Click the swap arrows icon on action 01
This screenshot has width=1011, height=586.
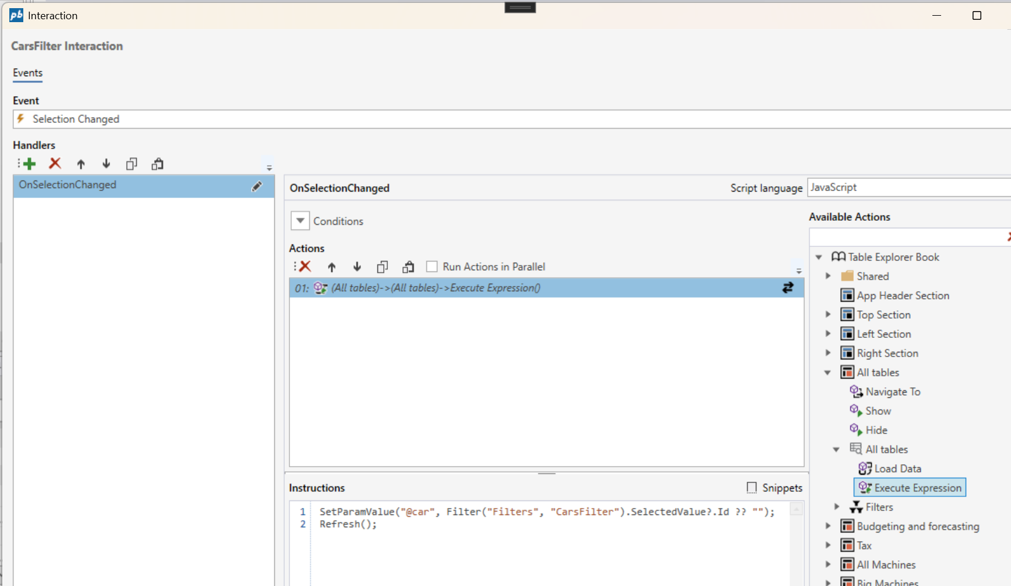[x=787, y=288]
